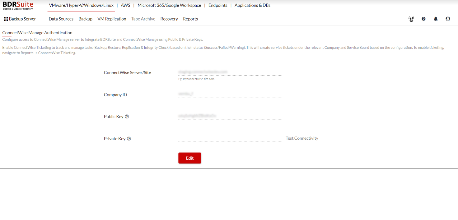The height and width of the screenshot is (220, 458).
Task: Open the Backup Server grid menu icon
Action: 6,19
